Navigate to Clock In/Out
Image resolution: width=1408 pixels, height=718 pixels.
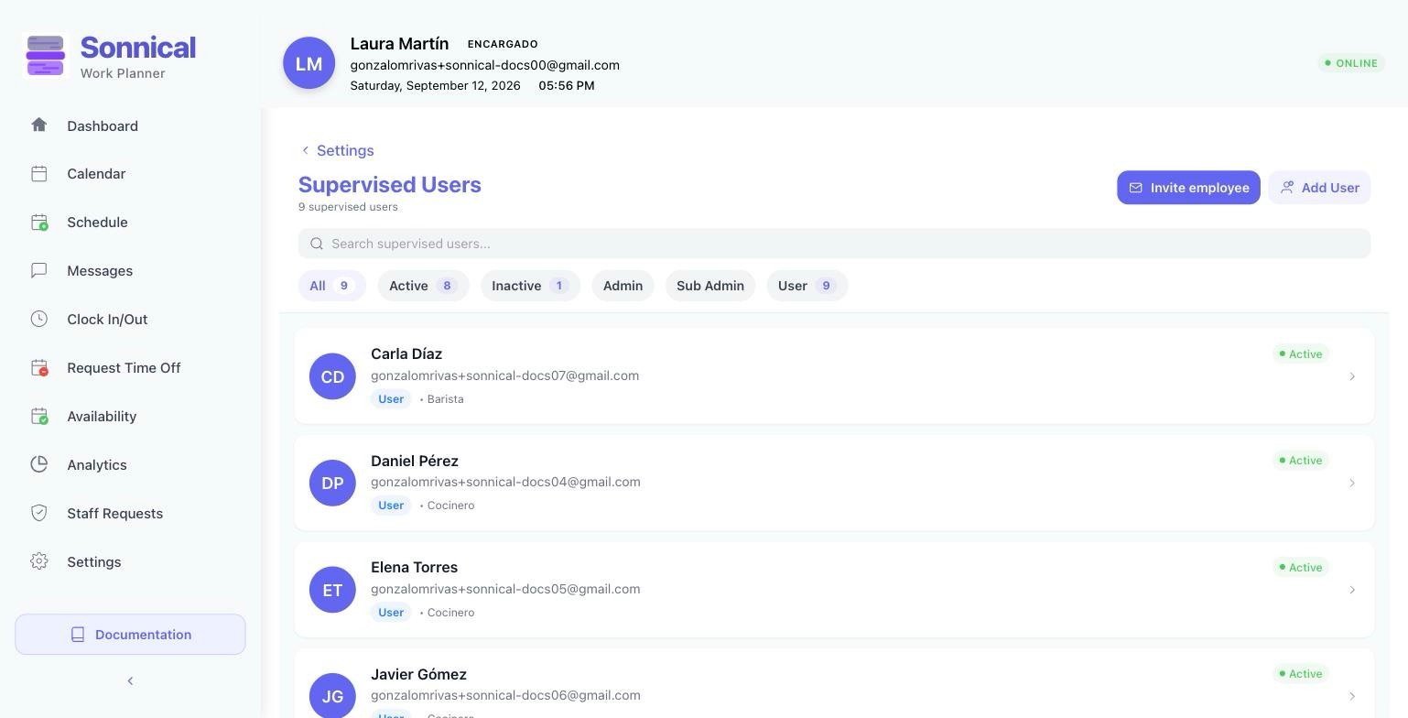click(107, 319)
